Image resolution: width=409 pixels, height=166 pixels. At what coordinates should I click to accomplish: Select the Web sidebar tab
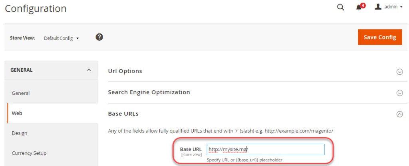51,113
